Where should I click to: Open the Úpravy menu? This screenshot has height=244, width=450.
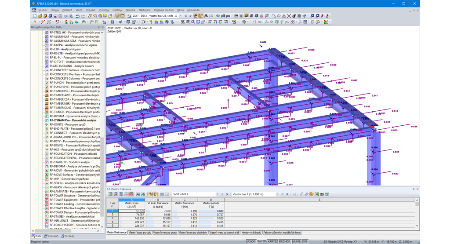coord(55,10)
